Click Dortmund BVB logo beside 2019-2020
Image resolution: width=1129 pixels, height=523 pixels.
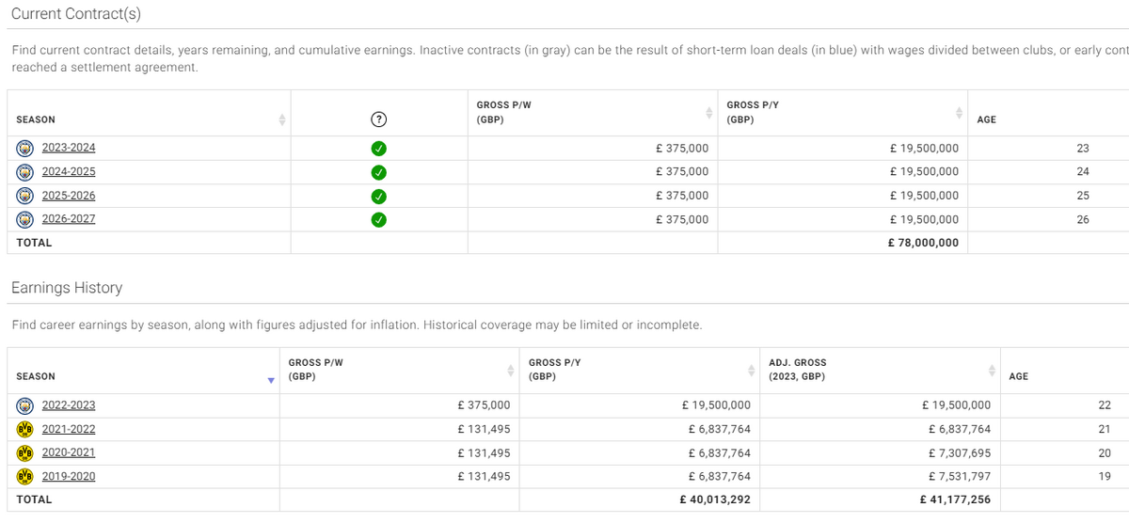[25, 476]
